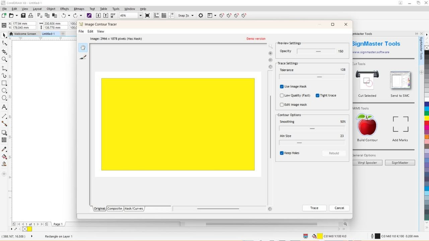Screen dimensions: 429x241
Task: Disable Use Image Mask checkbox
Action: (282, 86)
